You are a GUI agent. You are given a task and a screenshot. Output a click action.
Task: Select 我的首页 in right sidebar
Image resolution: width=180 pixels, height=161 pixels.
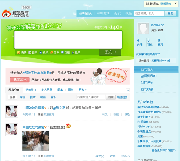click(156, 69)
